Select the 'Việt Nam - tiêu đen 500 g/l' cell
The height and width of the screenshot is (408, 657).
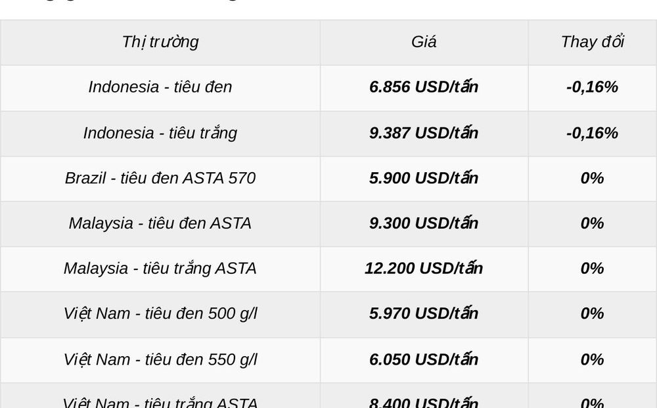click(160, 314)
